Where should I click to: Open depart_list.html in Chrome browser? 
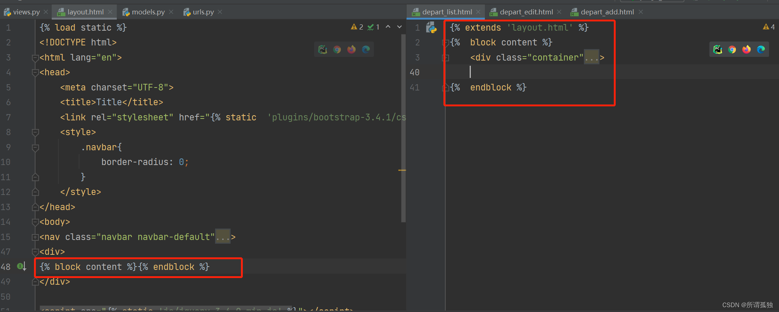(x=732, y=49)
